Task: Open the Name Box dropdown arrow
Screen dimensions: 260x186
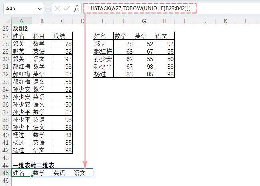Action: [40, 8]
